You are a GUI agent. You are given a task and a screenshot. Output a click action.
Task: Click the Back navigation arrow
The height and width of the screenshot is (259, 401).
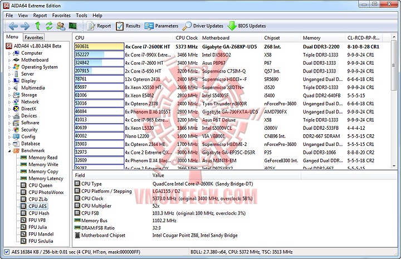coord(13,26)
